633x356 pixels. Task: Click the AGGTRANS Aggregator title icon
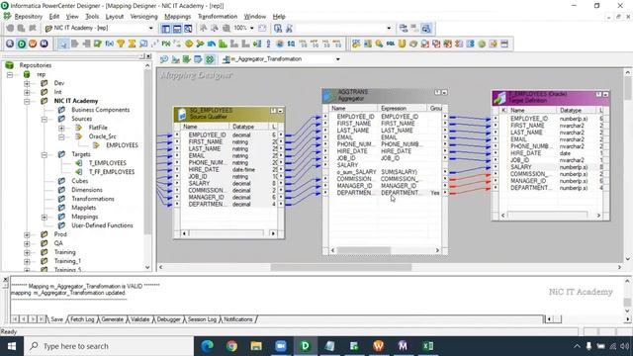coord(329,96)
